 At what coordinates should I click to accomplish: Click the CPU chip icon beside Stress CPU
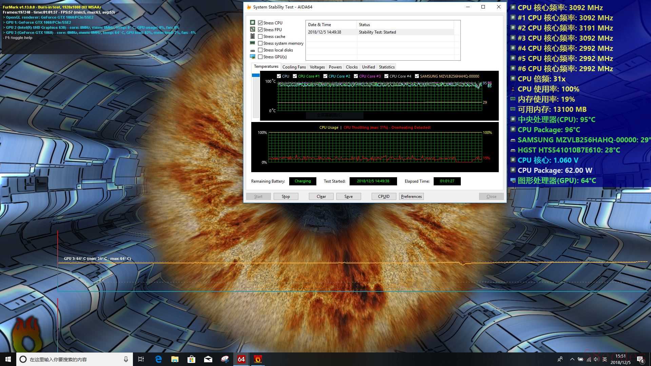click(253, 23)
